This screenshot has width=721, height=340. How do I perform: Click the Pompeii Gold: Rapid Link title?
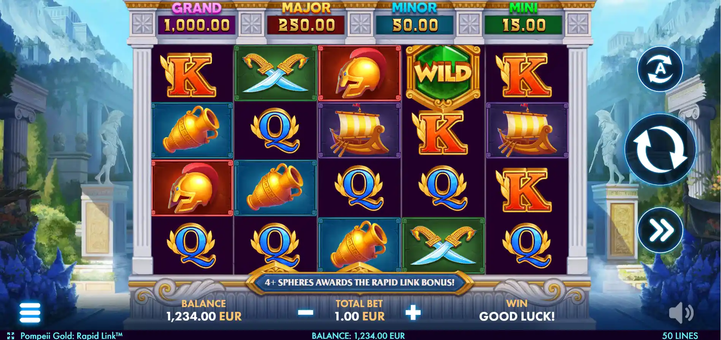71,336
